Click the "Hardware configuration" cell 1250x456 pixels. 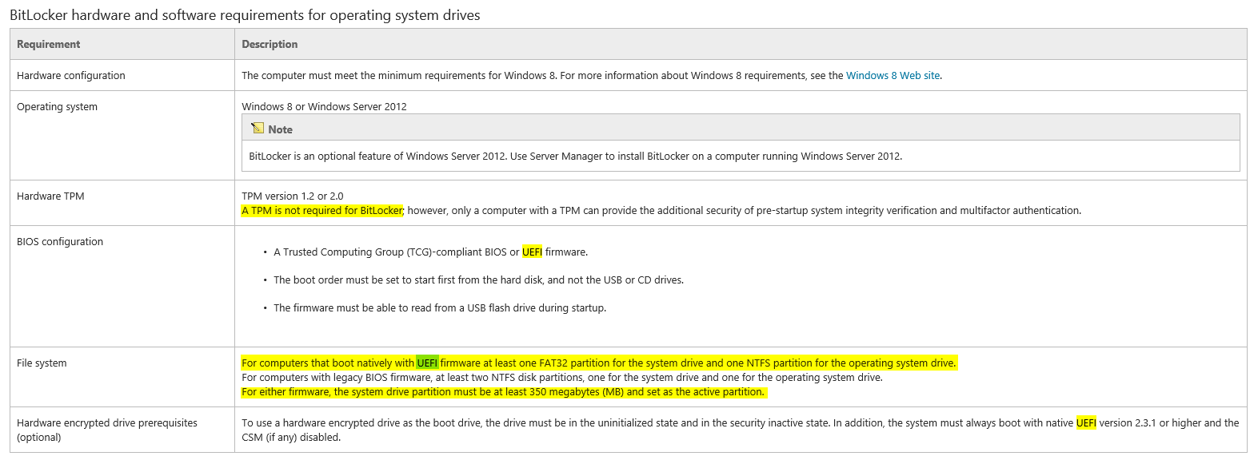pos(122,76)
